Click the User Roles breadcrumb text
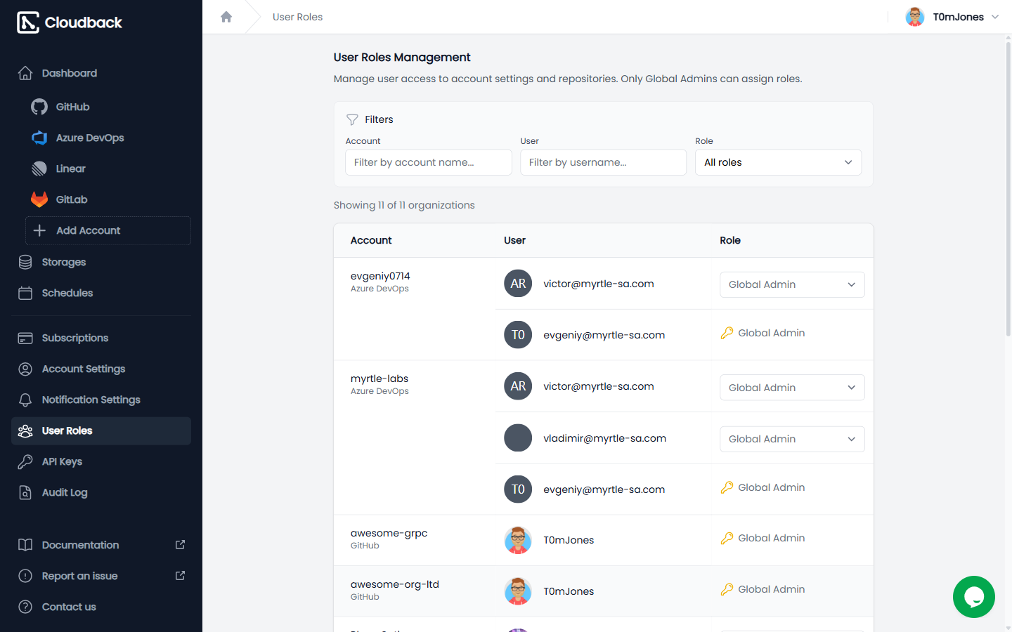 (298, 17)
